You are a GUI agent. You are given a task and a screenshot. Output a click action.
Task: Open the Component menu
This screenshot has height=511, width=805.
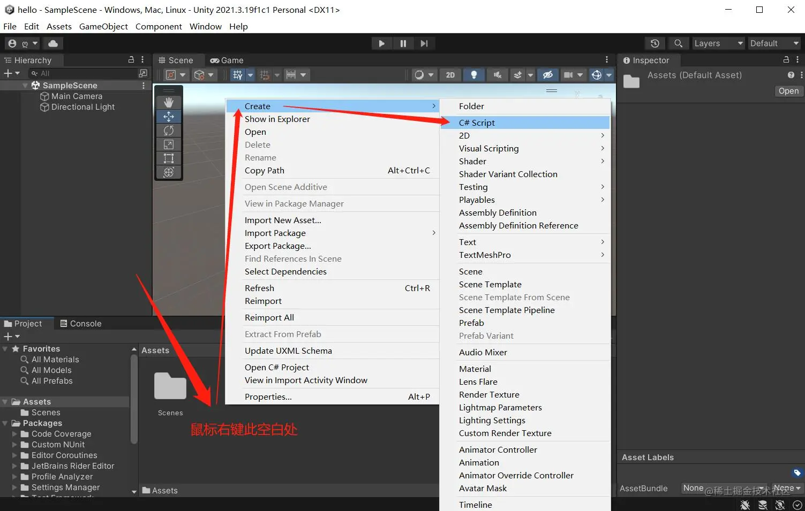pos(159,26)
